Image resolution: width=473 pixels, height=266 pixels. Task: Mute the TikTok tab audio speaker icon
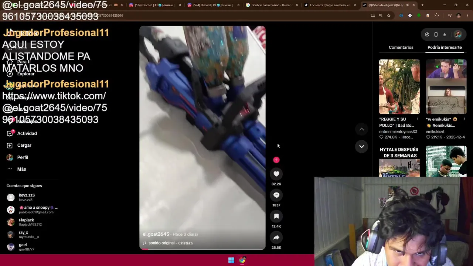408,5
